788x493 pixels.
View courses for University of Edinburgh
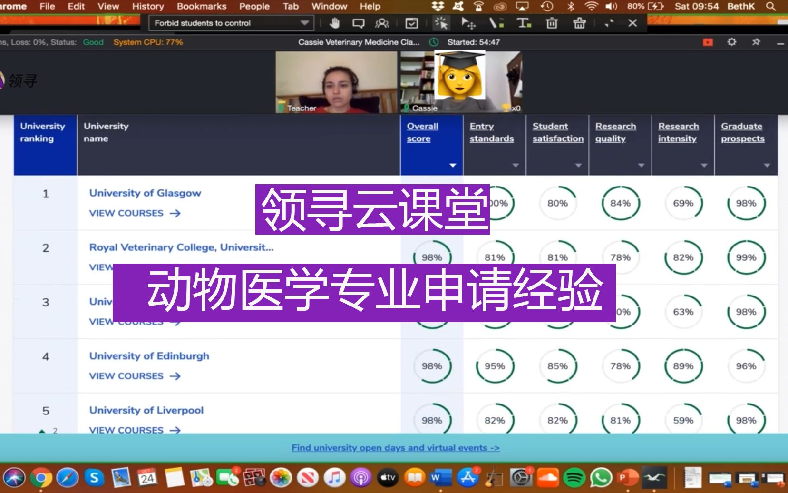click(x=135, y=376)
